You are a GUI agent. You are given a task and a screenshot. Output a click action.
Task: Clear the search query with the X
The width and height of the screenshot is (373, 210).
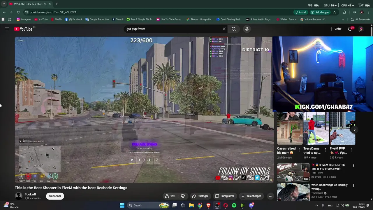pos(224,29)
